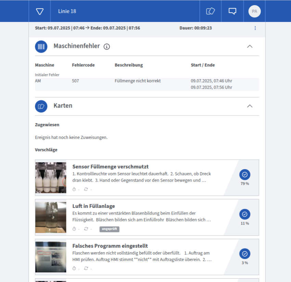Open the three-dot options menu

[x=255, y=28]
